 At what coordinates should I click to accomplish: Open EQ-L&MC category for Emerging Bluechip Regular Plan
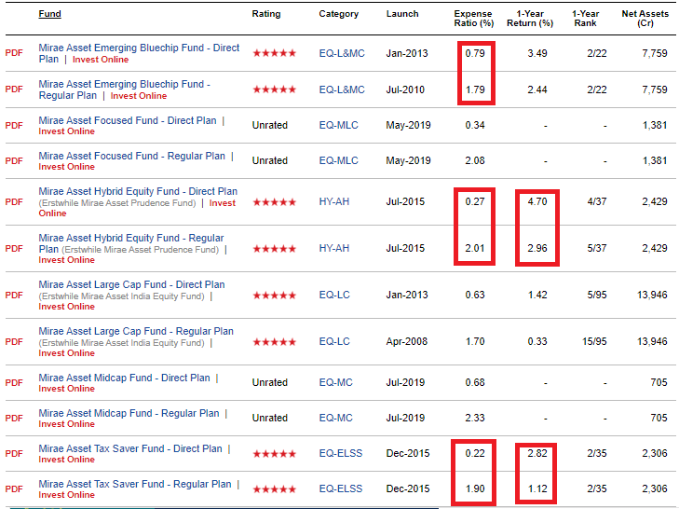coord(342,89)
